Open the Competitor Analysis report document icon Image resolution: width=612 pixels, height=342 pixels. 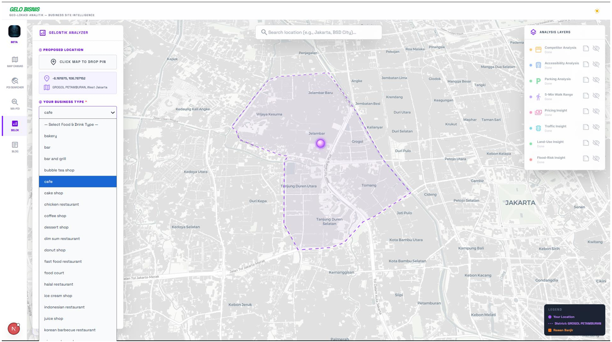[586, 49]
